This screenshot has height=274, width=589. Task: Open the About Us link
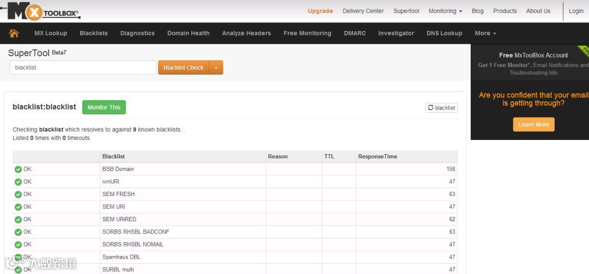point(538,11)
